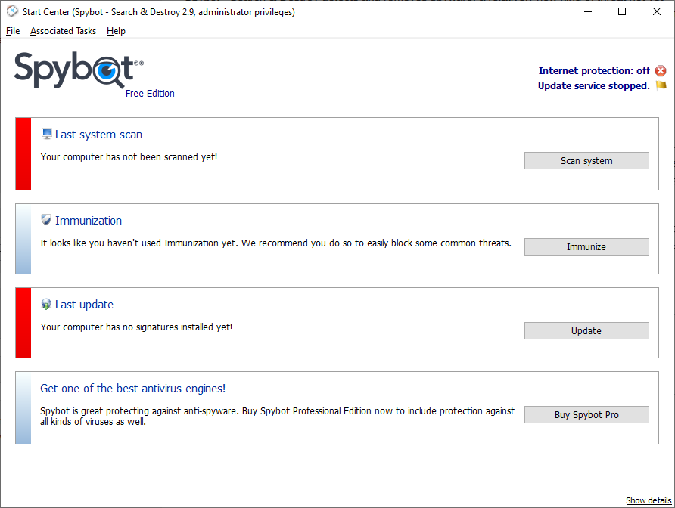The image size is (675, 508).
Task: Click the Update service stopped status text
Action: pos(593,85)
